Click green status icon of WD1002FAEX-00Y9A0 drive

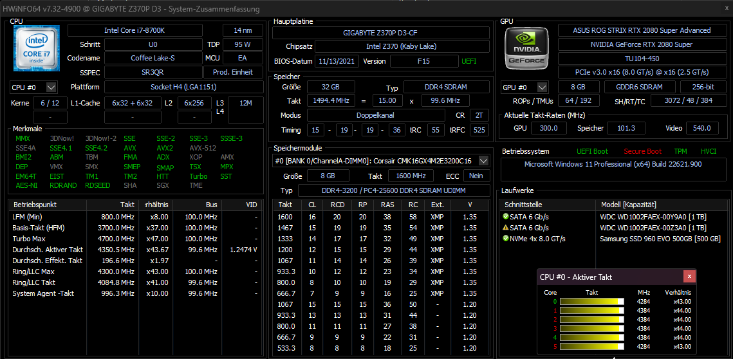point(505,217)
